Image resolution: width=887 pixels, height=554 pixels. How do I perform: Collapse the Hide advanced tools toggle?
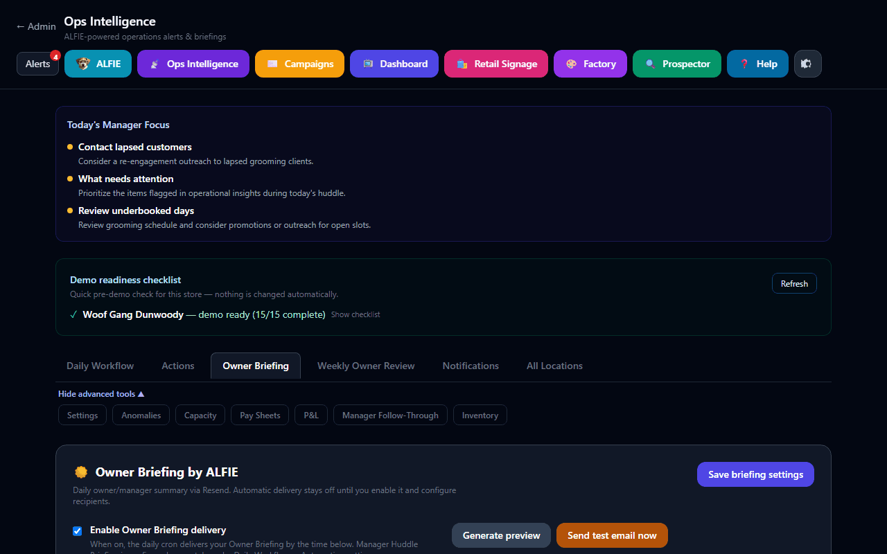(101, 394)
